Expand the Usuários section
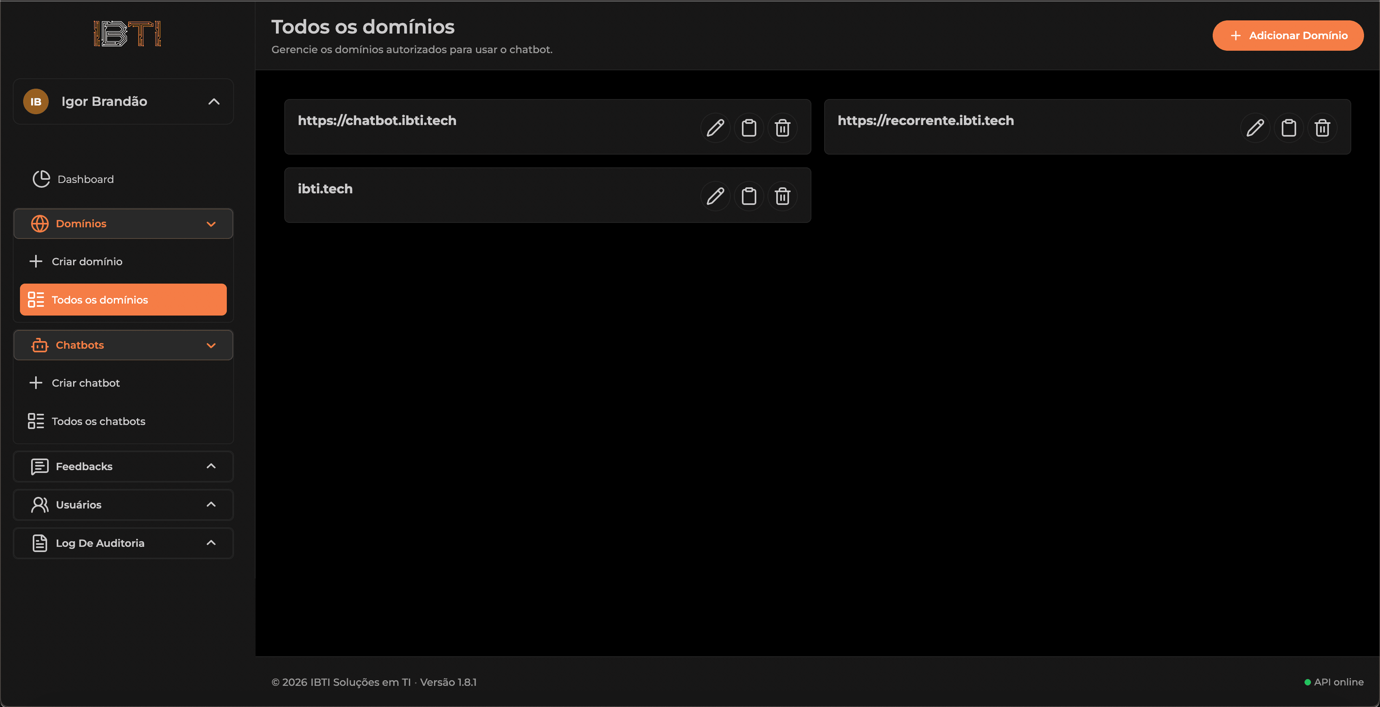 tap(211, 504)
